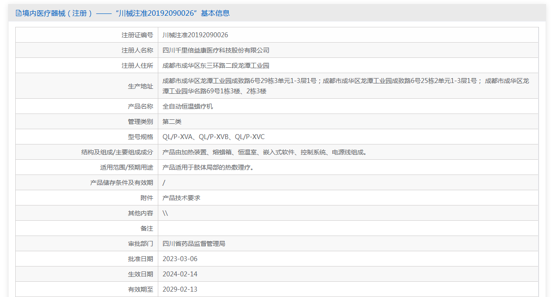The width and height of the screenshot is (556, 297).
Task: Select value 第二类
Action: (172, 122)
